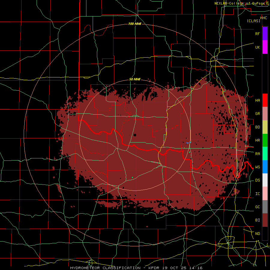The width and height of the screenshot is (270, 270).
Task: Click the UK legend label
Action: (x=257, y=47)
